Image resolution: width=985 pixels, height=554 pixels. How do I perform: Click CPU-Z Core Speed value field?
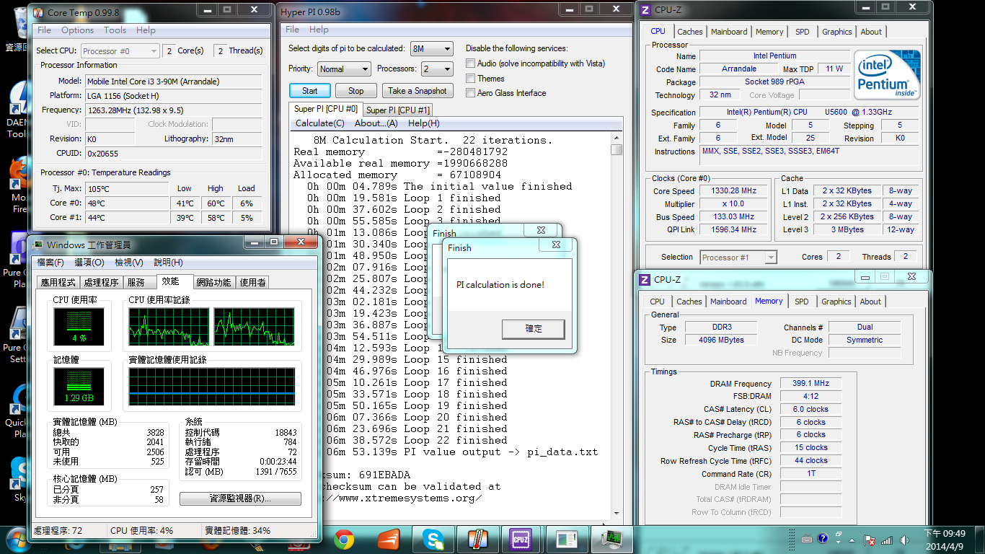pos(734,191)
